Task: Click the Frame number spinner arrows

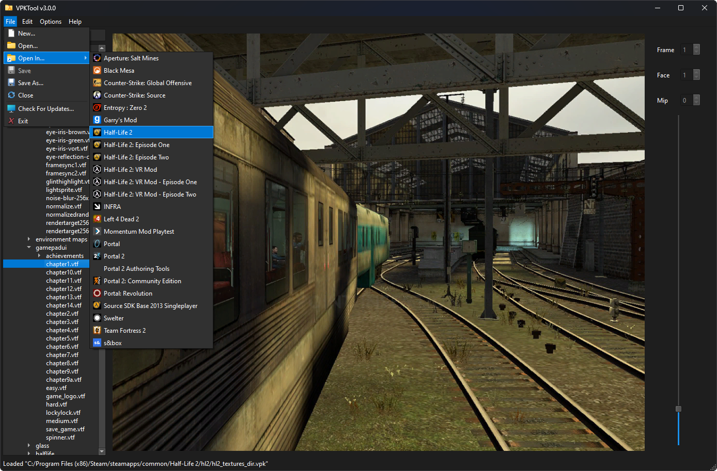Action: [696, 50]
